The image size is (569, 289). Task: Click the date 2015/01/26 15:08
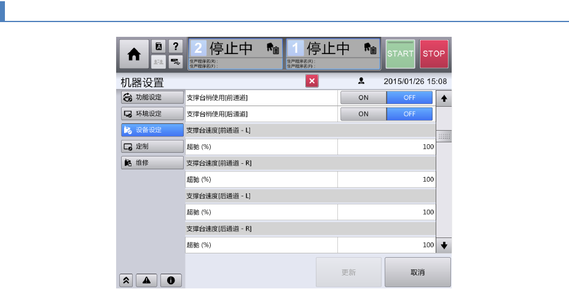click(415, 81)
